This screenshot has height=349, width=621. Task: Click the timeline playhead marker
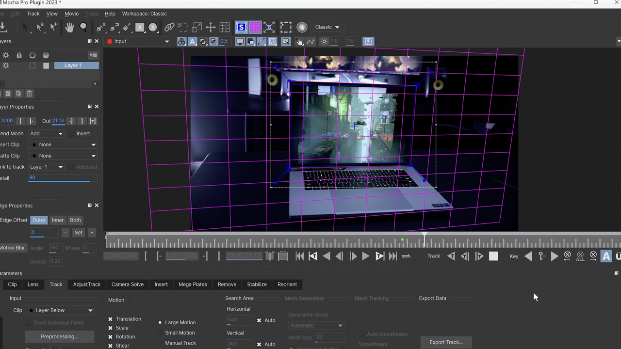(x=425, y=235)
